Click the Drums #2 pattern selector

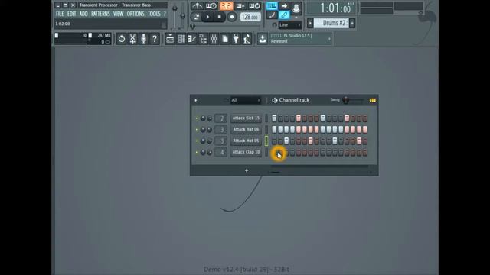(332, 23)
